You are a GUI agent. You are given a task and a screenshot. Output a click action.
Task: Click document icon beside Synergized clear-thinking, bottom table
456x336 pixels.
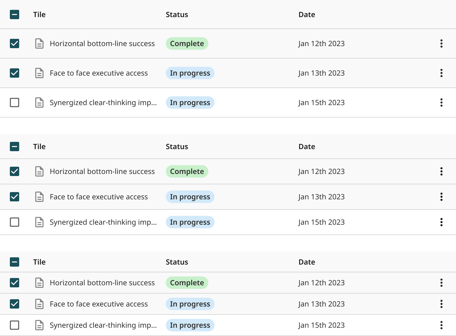[x=39, y=325]
